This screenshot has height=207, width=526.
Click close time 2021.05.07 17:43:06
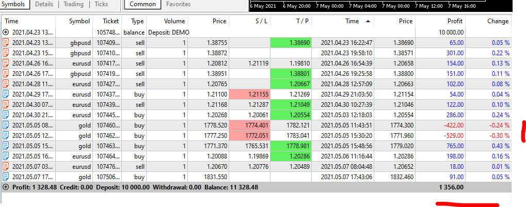345,177
